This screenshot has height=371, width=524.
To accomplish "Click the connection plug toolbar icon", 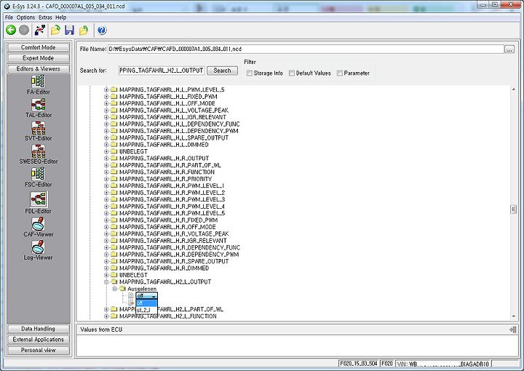I will tap(40, 31).
